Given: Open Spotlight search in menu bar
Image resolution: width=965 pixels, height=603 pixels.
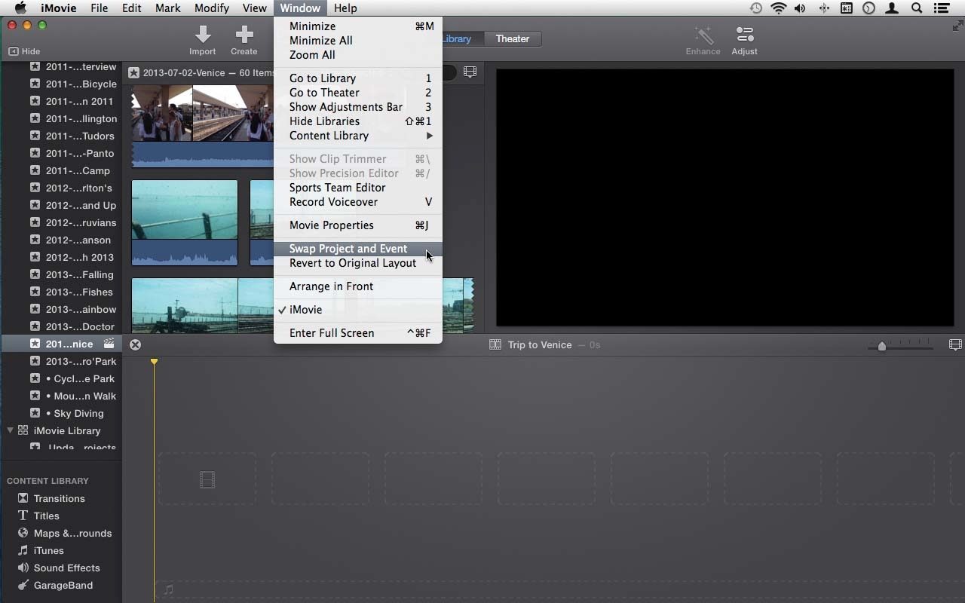Looking at the screenshot, I should [917, 8].
